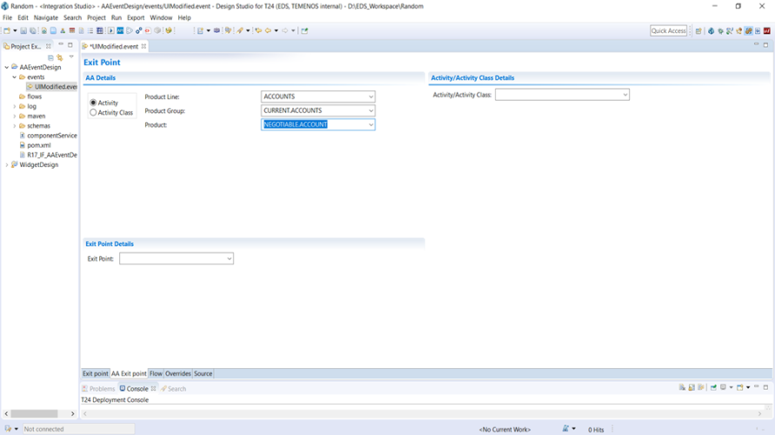Click the Quick Access search box

pos(668,31)
